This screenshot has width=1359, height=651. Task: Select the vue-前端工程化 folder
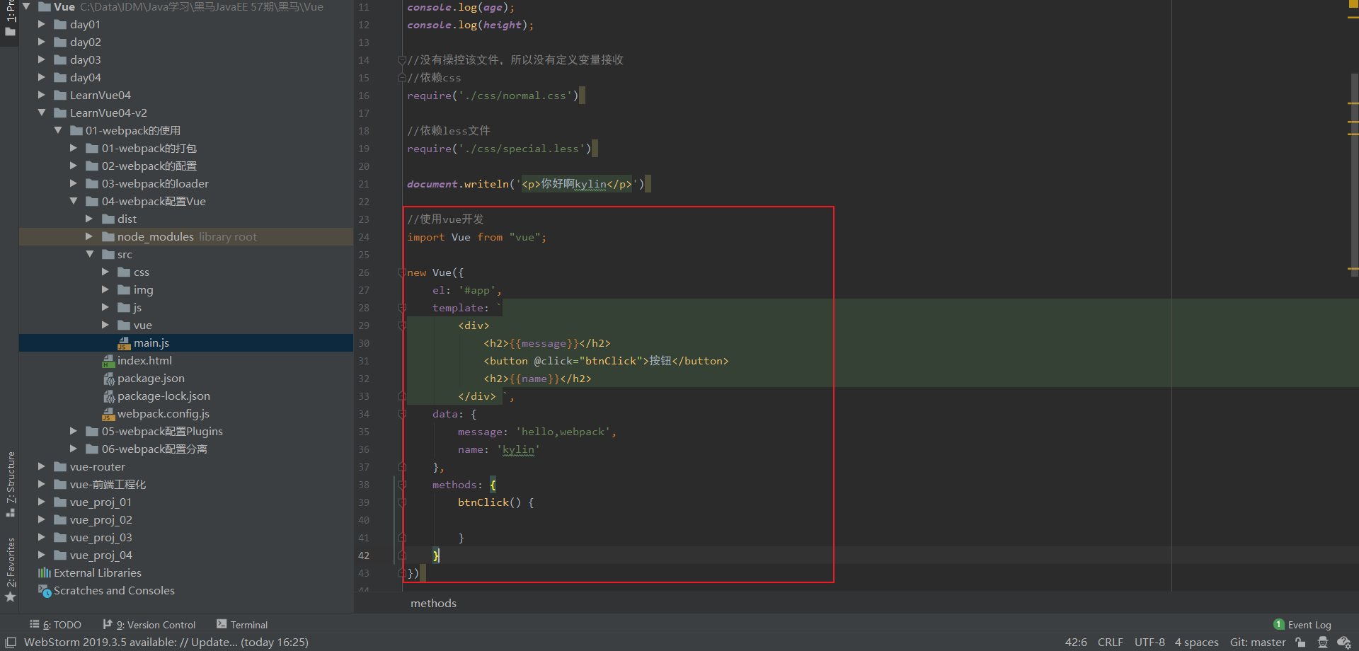[x=108, y=485]
